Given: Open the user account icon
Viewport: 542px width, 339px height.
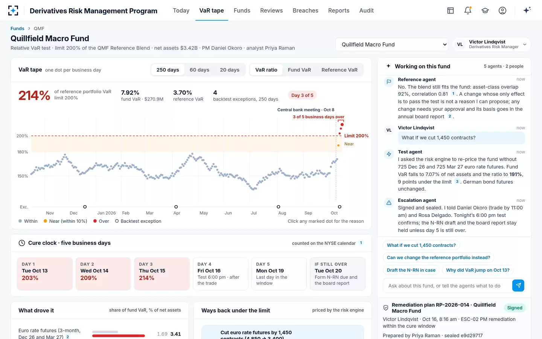Looking at the screenshot, I should [502, 11].
